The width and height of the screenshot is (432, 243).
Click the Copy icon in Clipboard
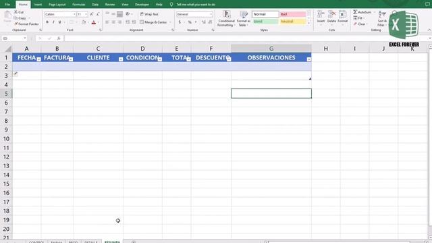click(x=16, y=18)
